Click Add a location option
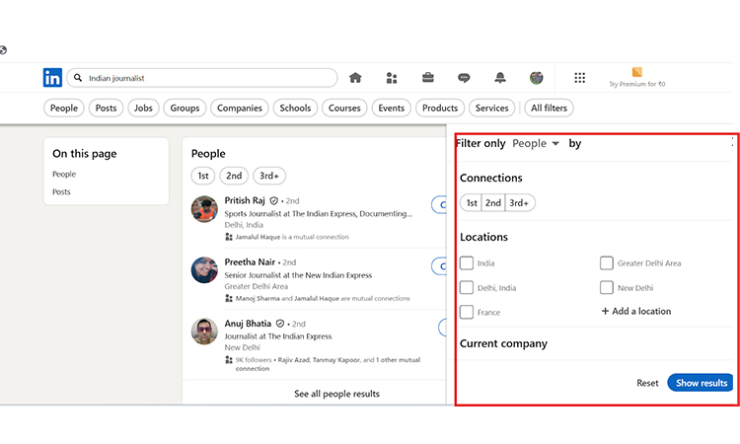The width and height of the screenshot is (740, 444). tap(635, 312)
